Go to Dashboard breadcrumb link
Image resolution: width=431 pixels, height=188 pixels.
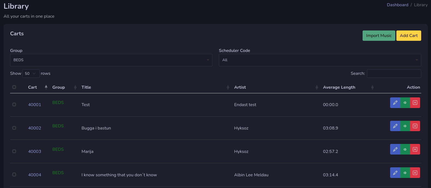click(x=397, y=5)
